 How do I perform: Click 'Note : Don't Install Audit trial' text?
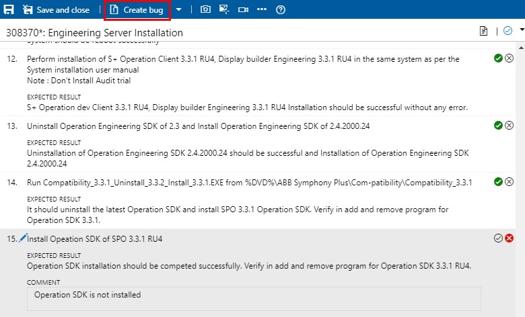click(79, 81)
